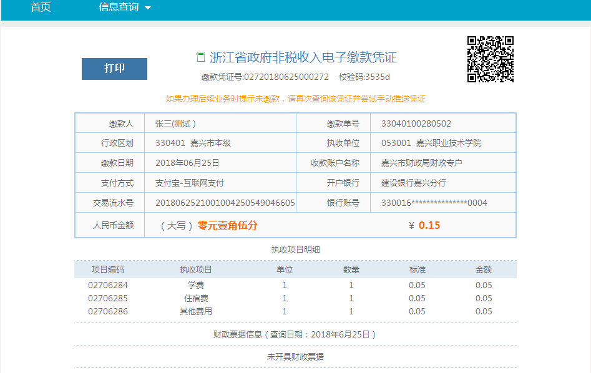This screenshot has width=591, height=373.
Task: Click the 项目编码 column header
Action: [x=108, y=269]
